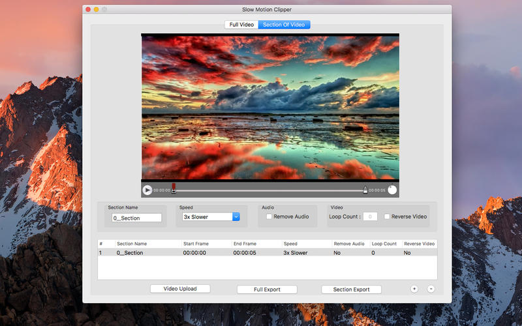Click the Section Export button
Image resolution: width=522 pixels, height=326 pixels.
point(351,289)
